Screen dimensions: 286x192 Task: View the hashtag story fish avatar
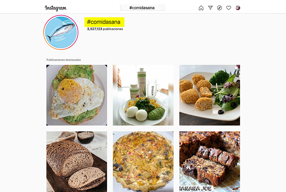[61, 32]
